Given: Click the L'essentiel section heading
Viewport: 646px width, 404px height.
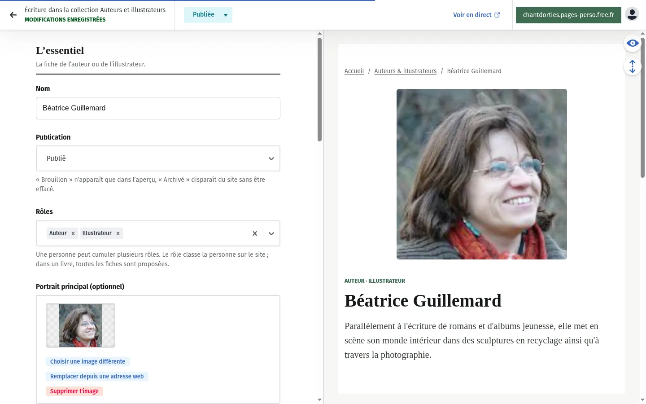Looking at the screenshot, I should click(x=60, y=50).
